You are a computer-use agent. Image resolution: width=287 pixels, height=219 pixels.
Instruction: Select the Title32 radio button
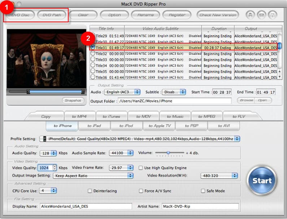click(x=93, y=53)
